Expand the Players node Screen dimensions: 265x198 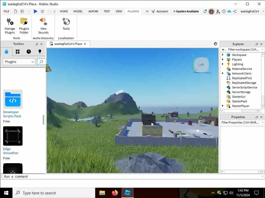(x=223, y=60)
